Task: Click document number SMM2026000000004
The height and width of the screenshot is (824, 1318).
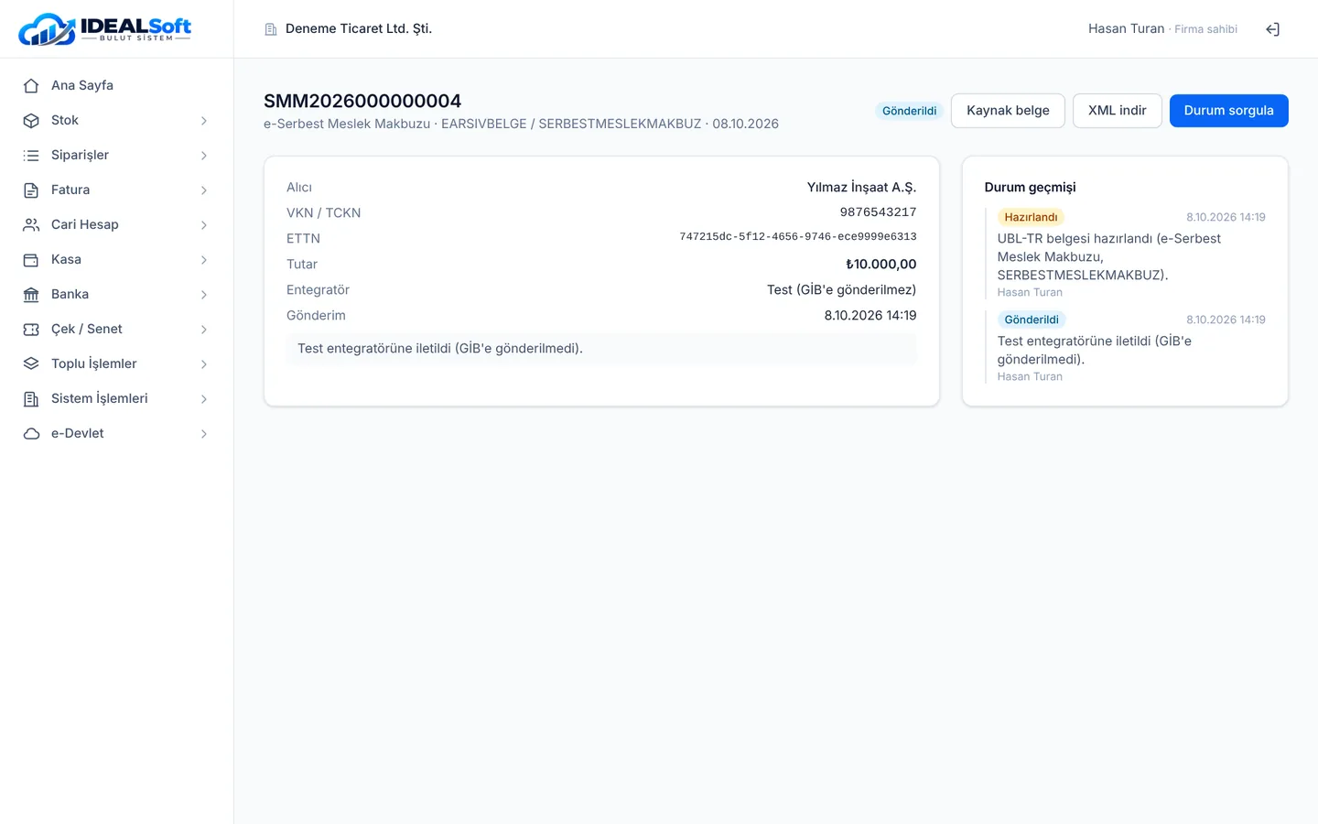Action: 362,101
